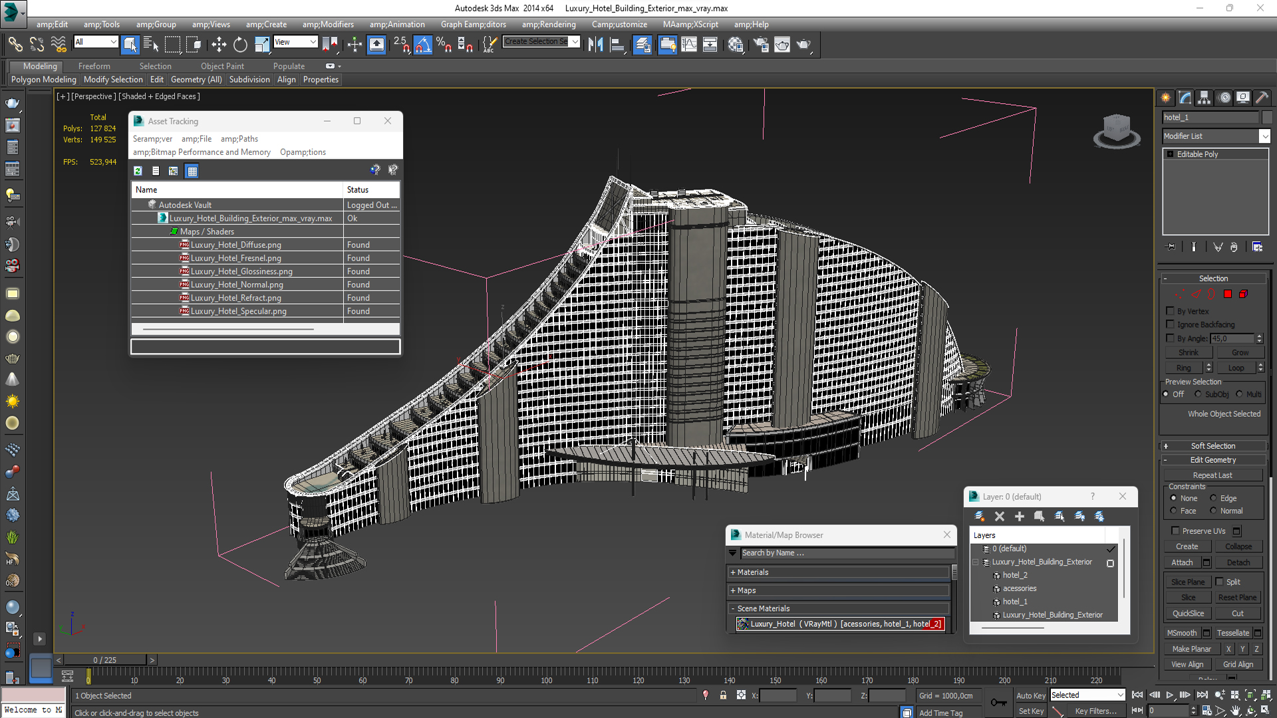Open the Rendering menu
1277x718 pixels.
[549, 25]
